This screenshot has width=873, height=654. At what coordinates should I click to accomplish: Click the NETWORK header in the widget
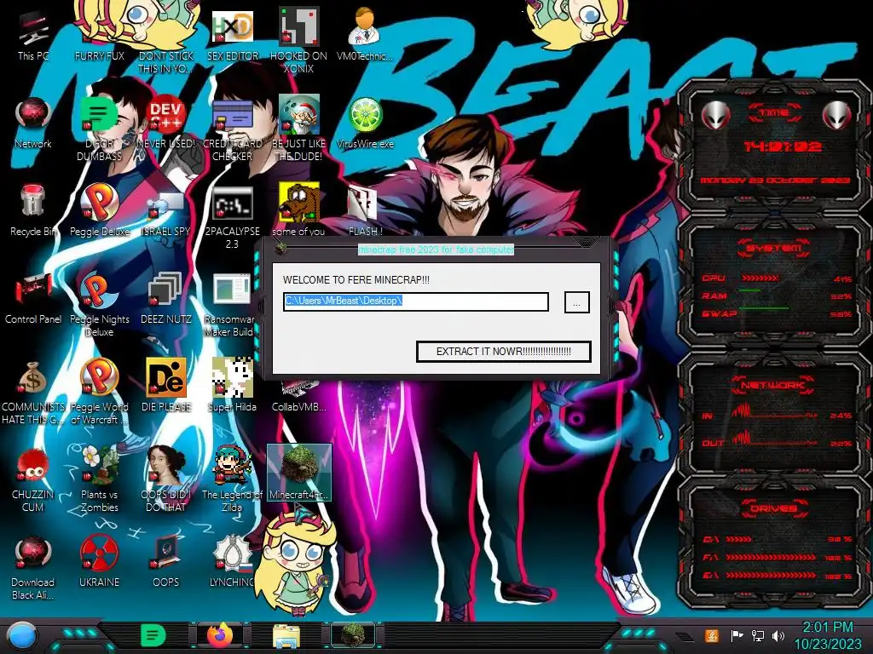[772, 385]
